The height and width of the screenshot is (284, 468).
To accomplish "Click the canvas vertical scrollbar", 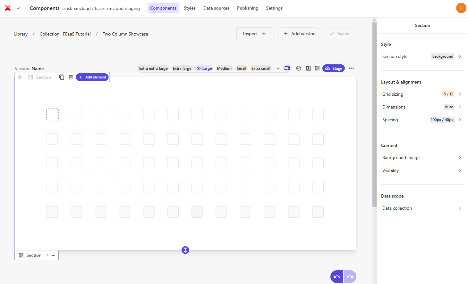I will point(374,115).
